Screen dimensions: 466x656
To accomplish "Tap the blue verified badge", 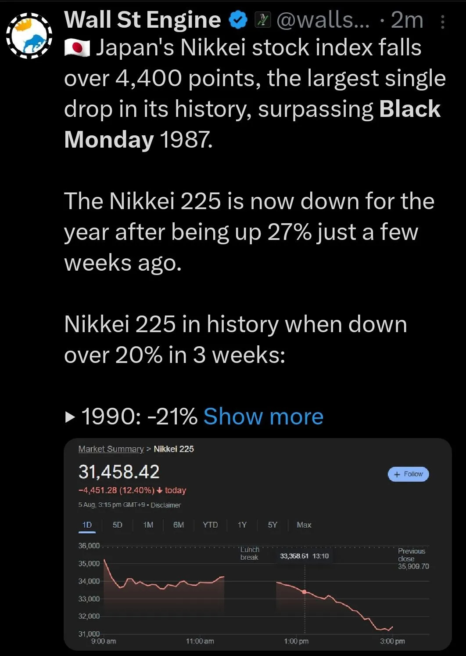I will (x=238, y=20).
